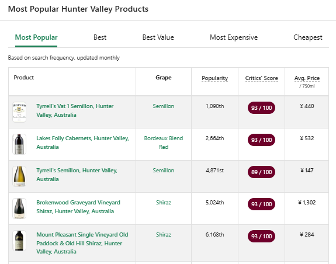Switch to the Cheapest tab
Screen dimensions: 336x264
308,37
